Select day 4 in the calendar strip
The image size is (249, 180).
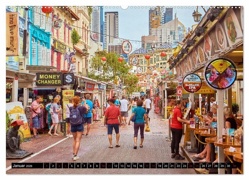pyautogui.click(x=65, y=166)
